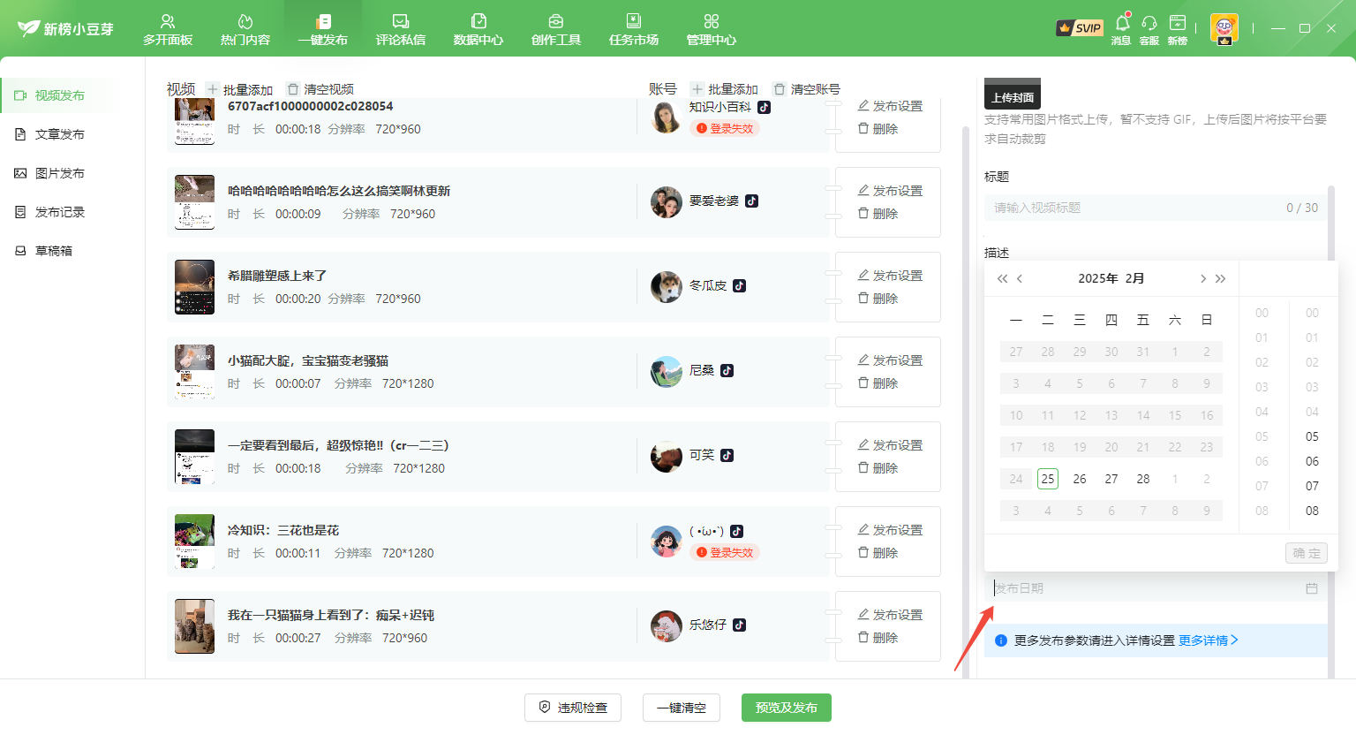
Task: Click 上传封面 button
Action: coord(1013,95)
